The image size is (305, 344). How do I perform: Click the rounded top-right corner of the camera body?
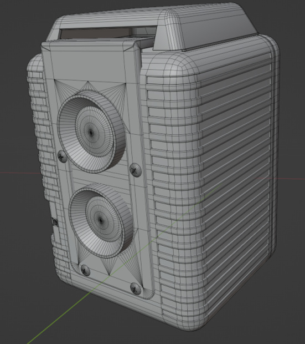coord(270,44)
